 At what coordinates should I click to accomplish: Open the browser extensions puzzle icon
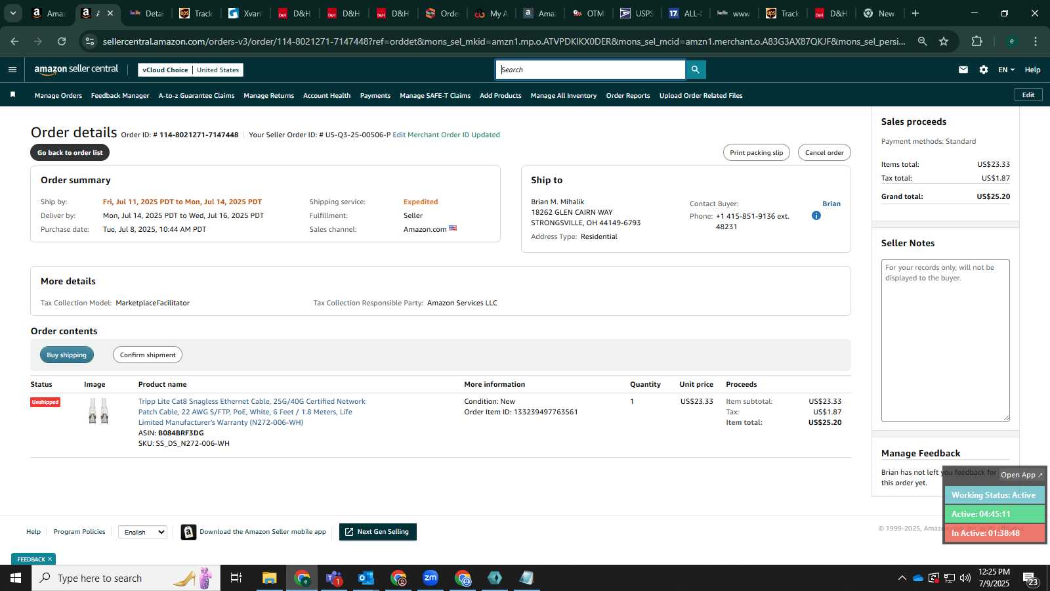[x=976, y=41]
